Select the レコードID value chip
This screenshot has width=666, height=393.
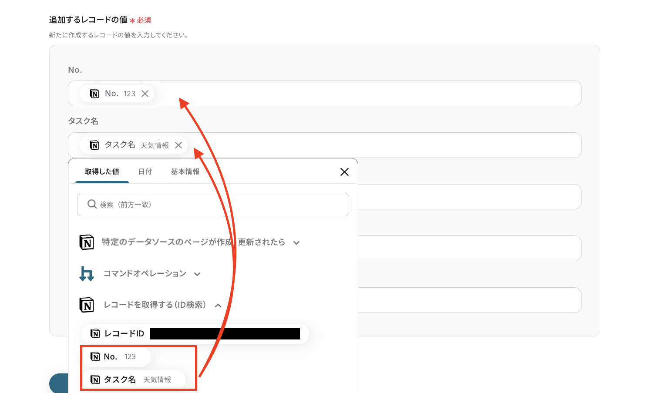point(195,334)
